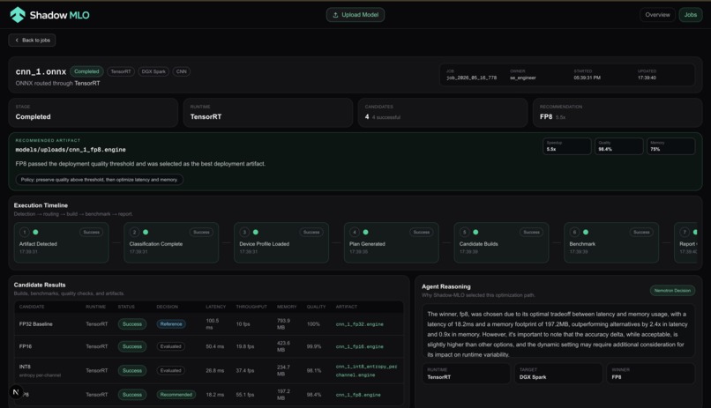Click the models/uploads/cnn_1_fp8.engine path
Screen dimensions: 711x408
71,150
